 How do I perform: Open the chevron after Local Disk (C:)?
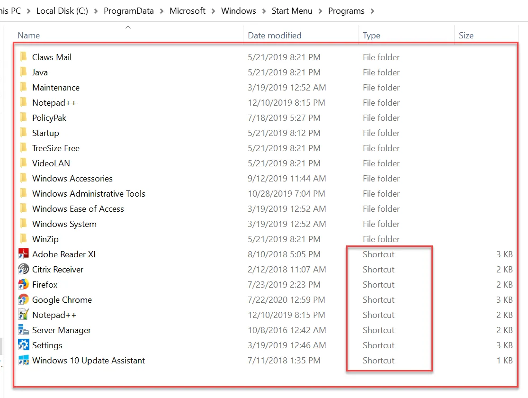pos(96,11)
